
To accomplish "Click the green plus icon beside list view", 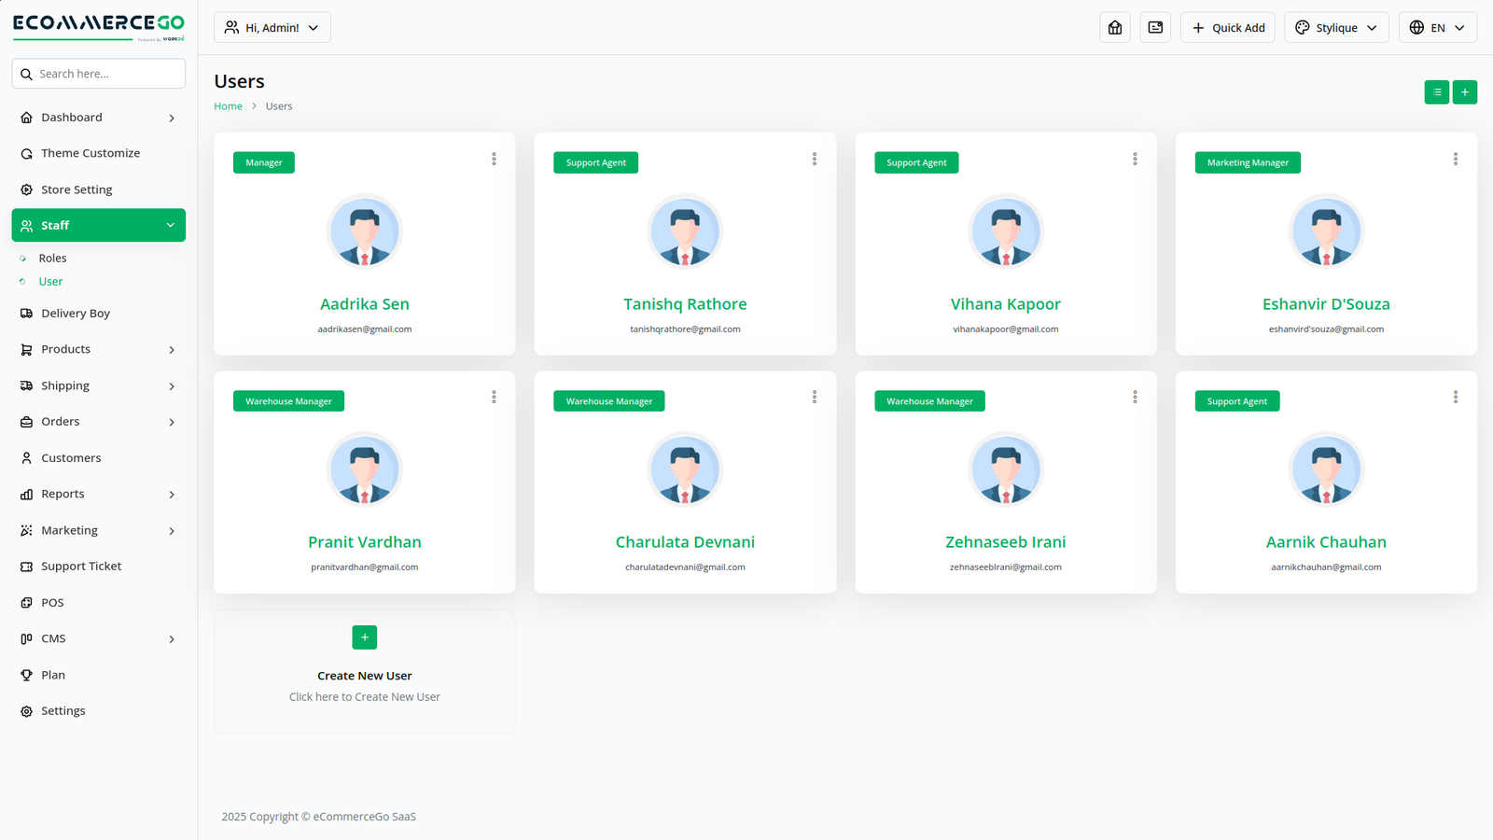I will pyautogui.click(x=1464, y=92).
